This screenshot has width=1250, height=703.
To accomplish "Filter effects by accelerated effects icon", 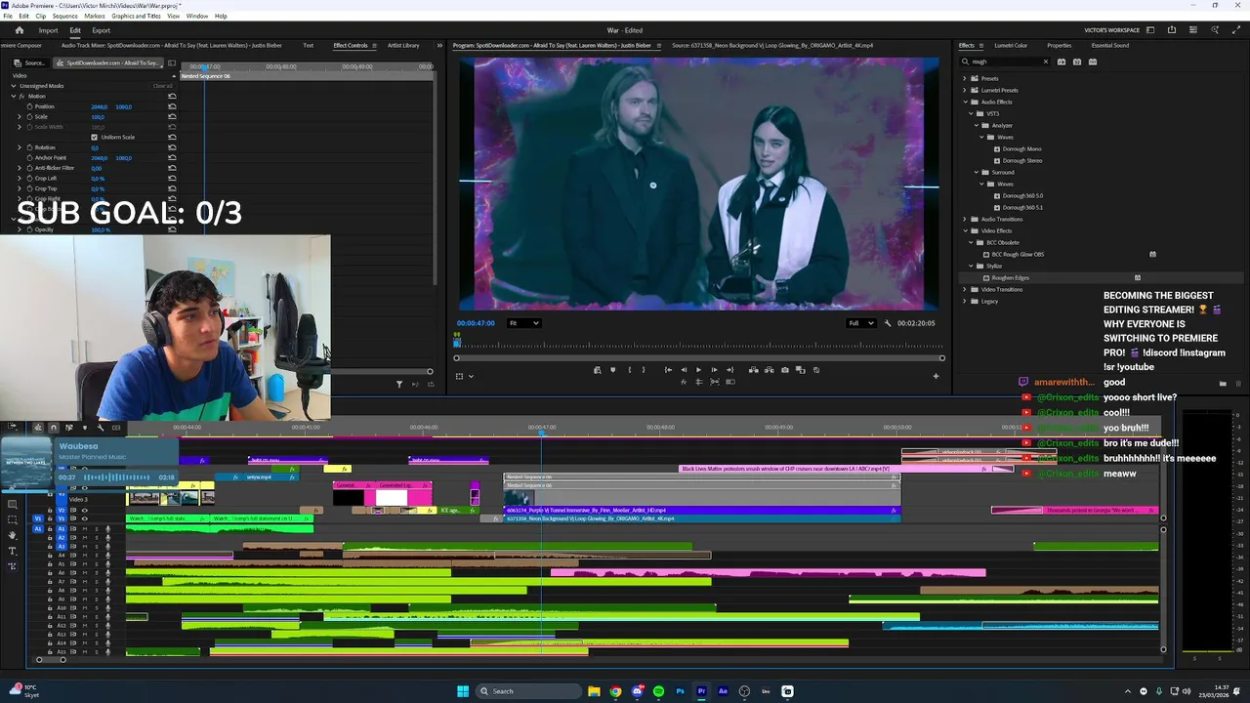I will pos(1062,62).
